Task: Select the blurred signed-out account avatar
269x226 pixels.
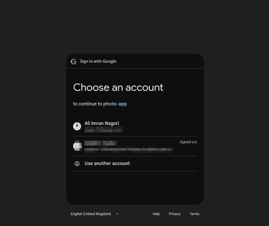Action: (77, 146)
